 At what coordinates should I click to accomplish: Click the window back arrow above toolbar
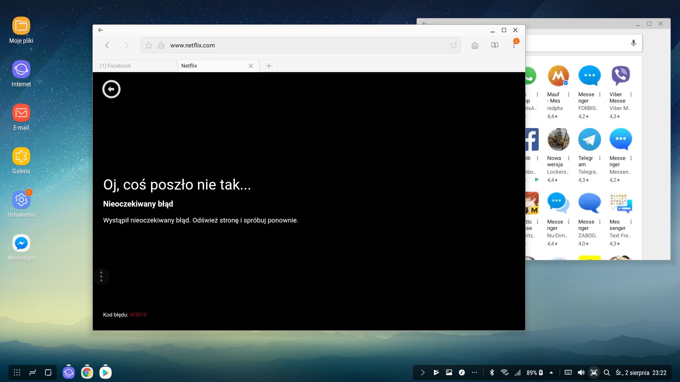pos(101,30)
